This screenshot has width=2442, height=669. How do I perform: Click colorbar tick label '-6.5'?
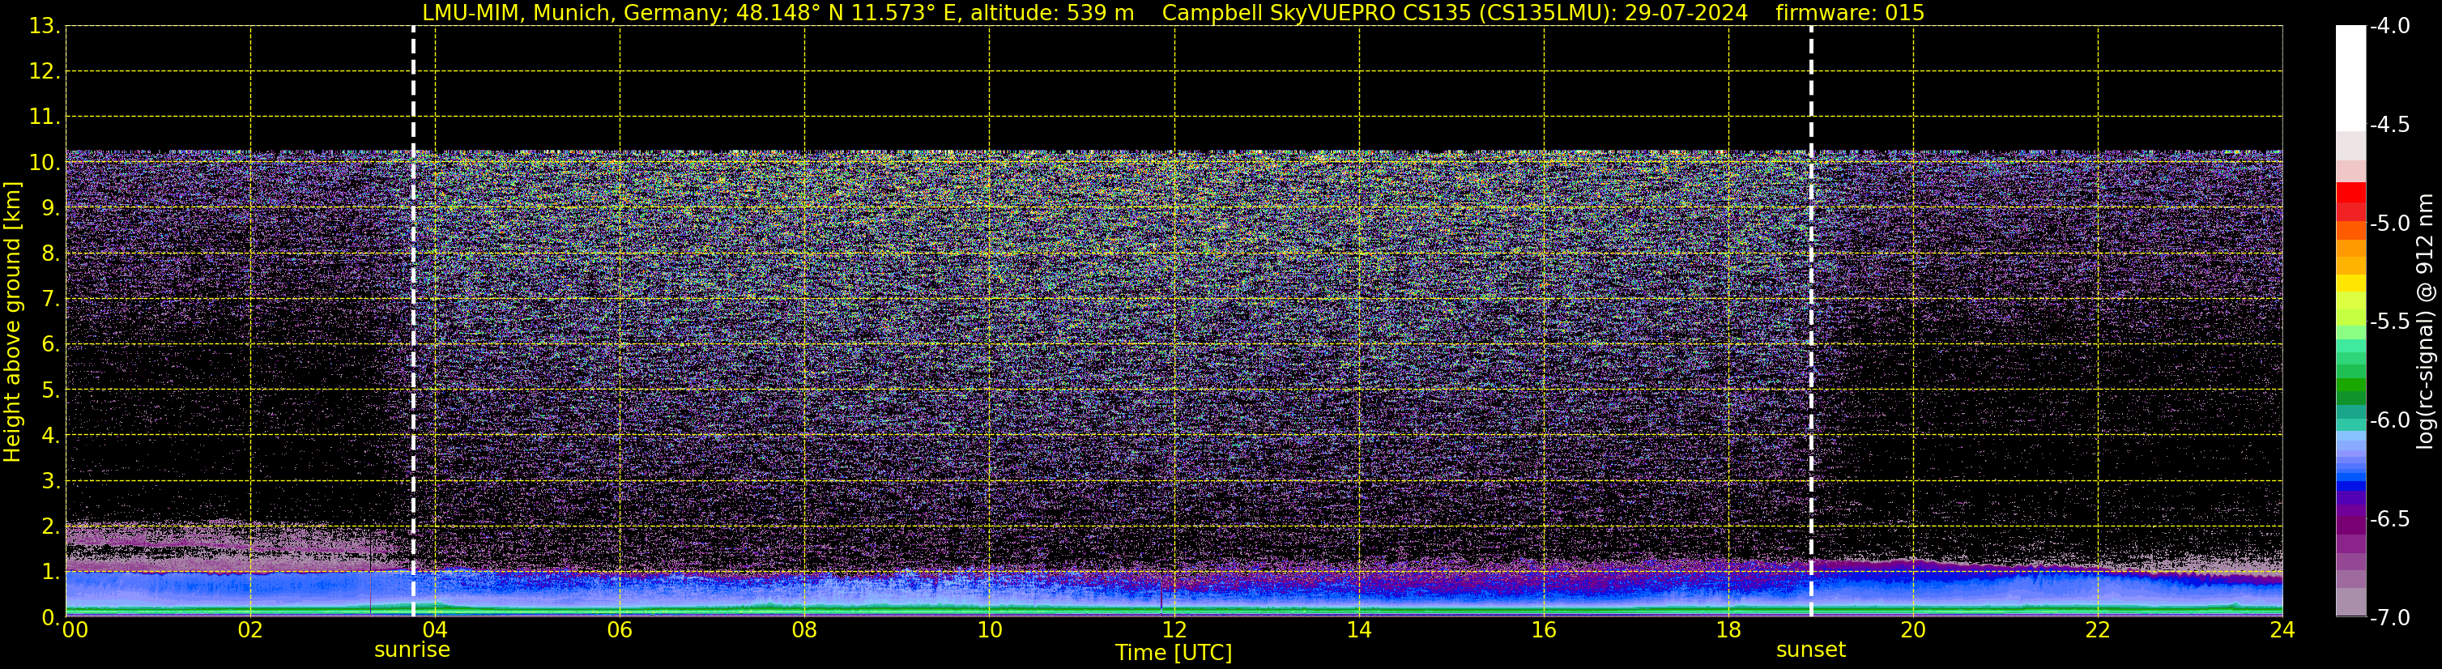pos(2389,519)
